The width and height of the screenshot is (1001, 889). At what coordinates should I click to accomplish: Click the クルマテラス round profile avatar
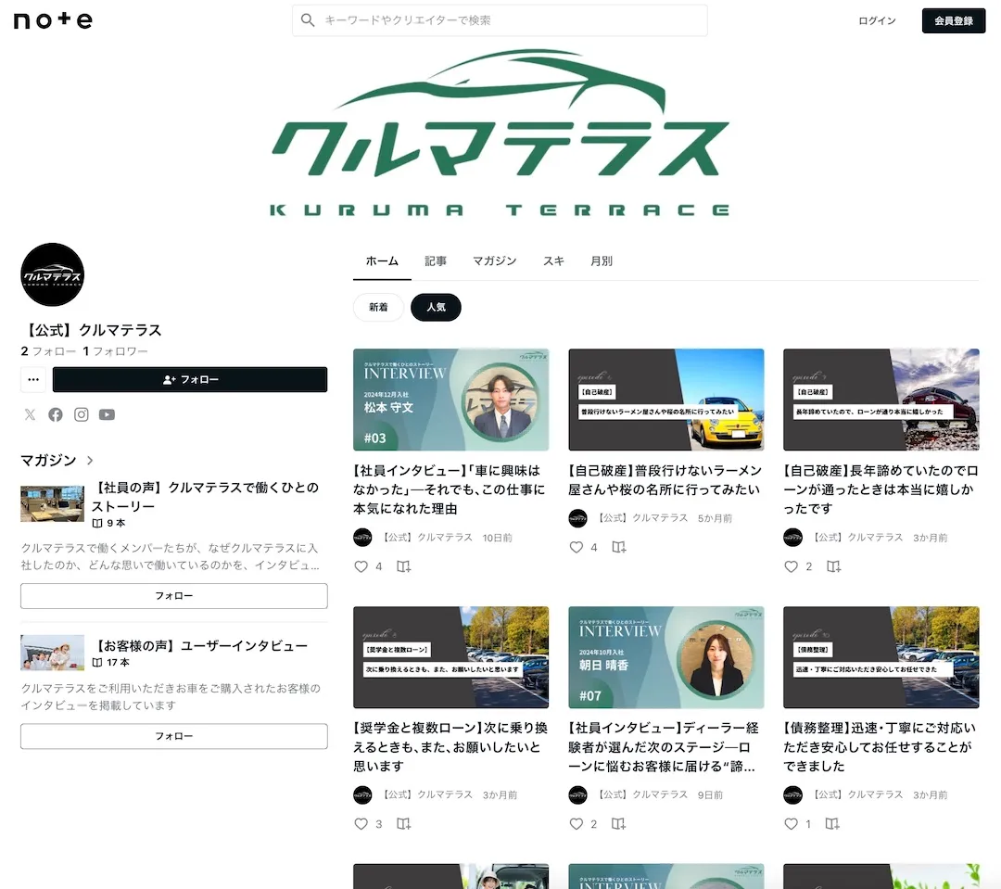52,274
